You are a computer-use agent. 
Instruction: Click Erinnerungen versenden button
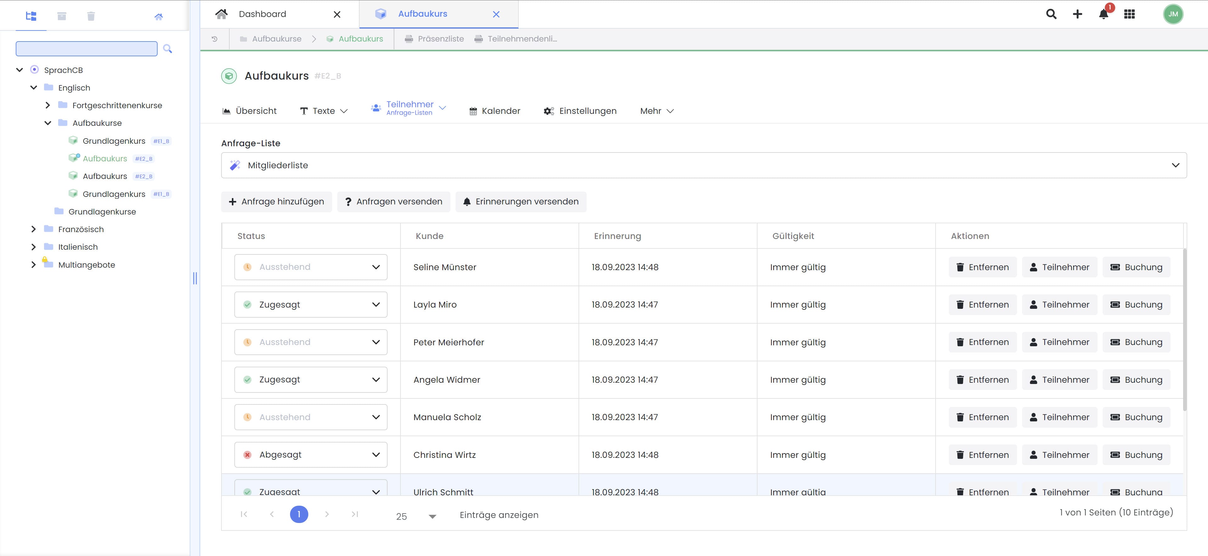[x=521, y=202]
